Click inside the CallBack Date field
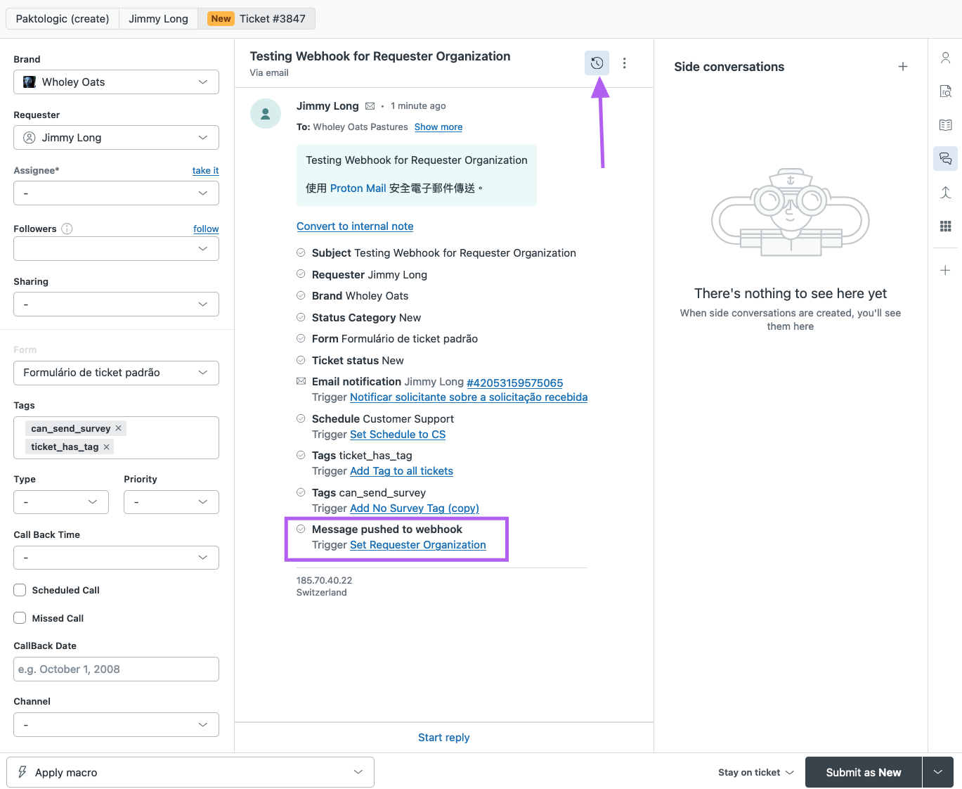The width and height of the screenshot is (962, 789). [115, 669]
